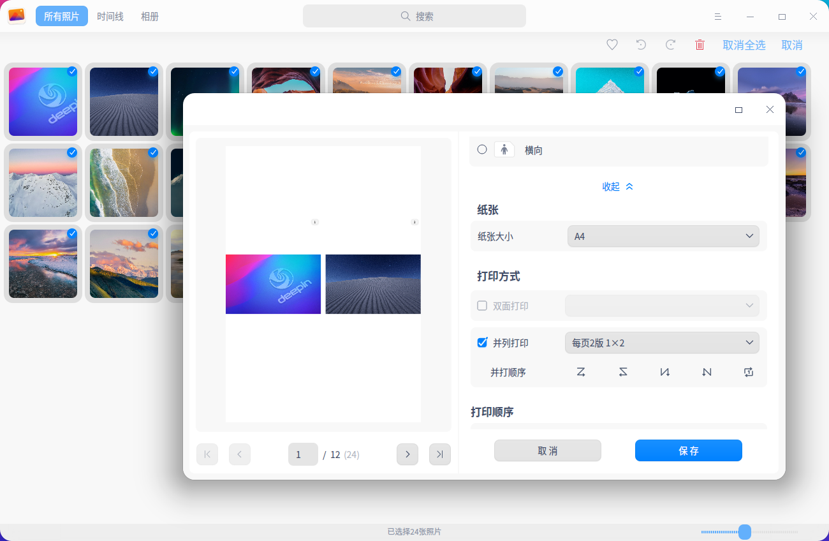This screenshot has height=541, width=829.
Task: Rotate selected photos clockwise
Action: pyautogui.click(x=670, y=45)
